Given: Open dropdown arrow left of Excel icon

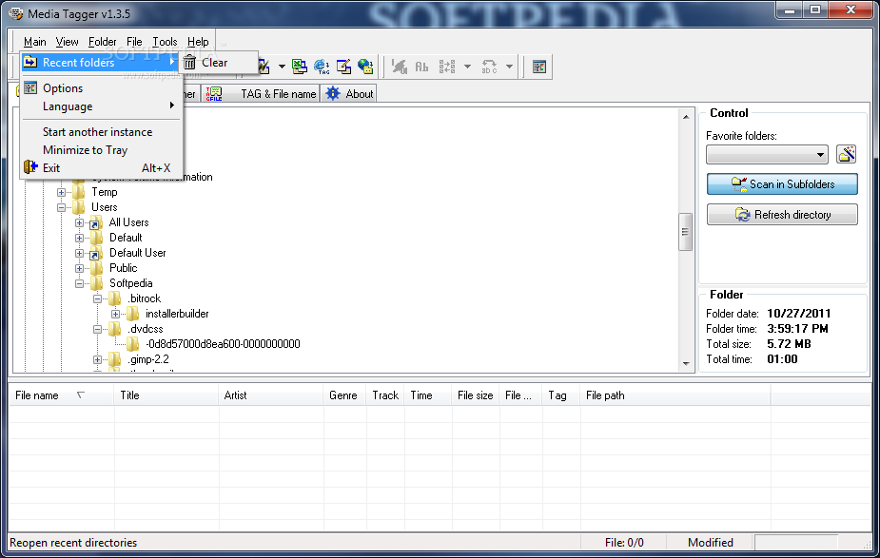Looking at the screenshot, I should pyautogui.click(x=282, y=67).
